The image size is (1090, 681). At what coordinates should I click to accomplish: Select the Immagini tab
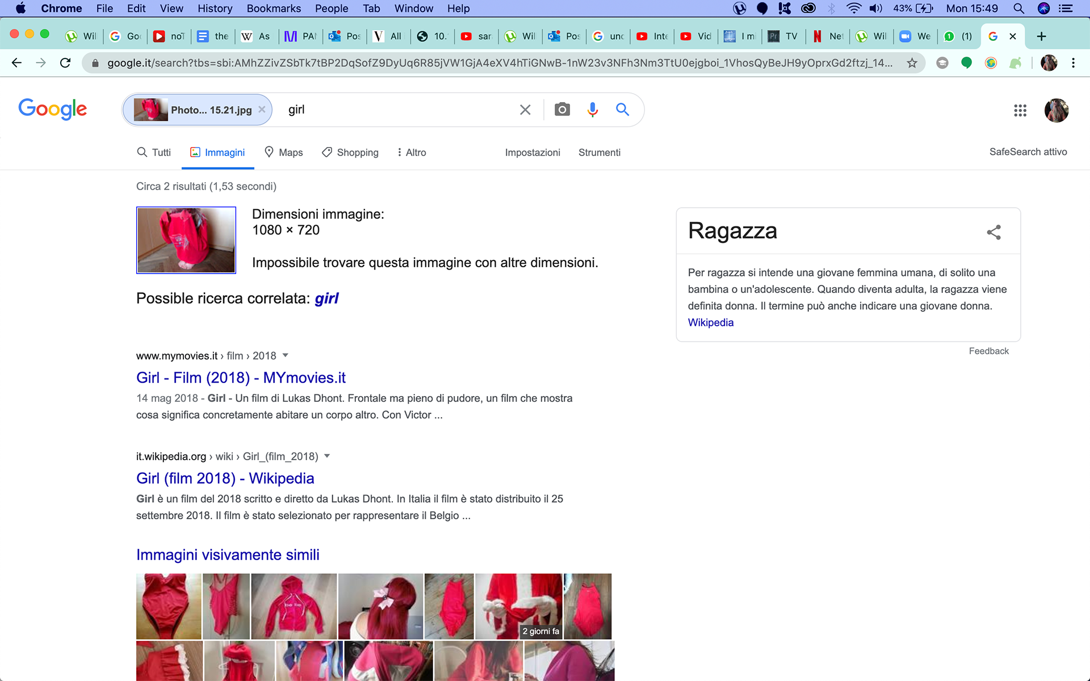217,152
